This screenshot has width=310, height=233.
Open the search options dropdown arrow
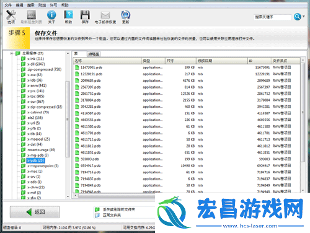[303, 16]
